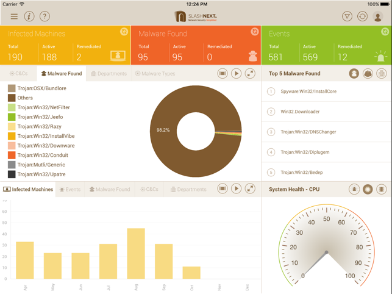Expand the malware donut chart fullscreen

250,74
